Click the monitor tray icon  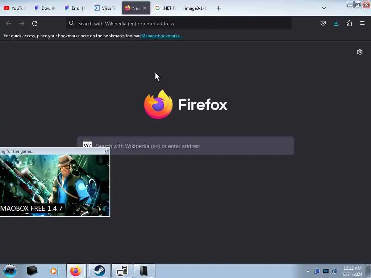pyautogui.click(x=326, y=271)
